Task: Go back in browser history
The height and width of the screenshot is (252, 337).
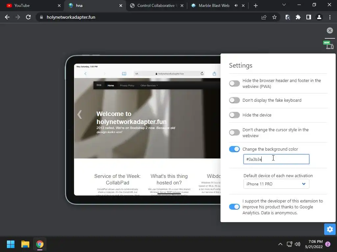Action: 7,17
